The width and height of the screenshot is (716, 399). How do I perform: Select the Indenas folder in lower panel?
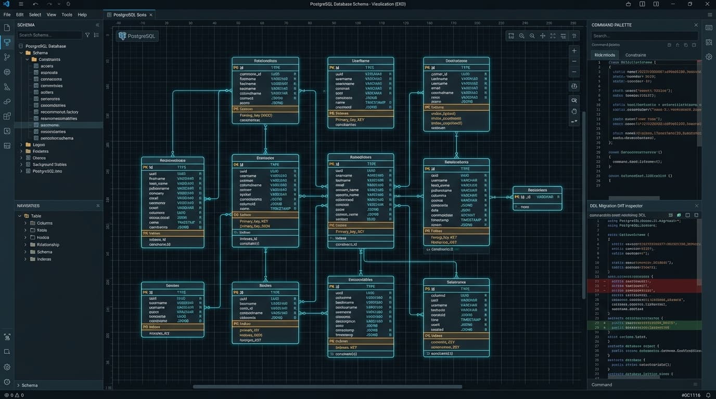pyautogui.click(x=44, y=259)
